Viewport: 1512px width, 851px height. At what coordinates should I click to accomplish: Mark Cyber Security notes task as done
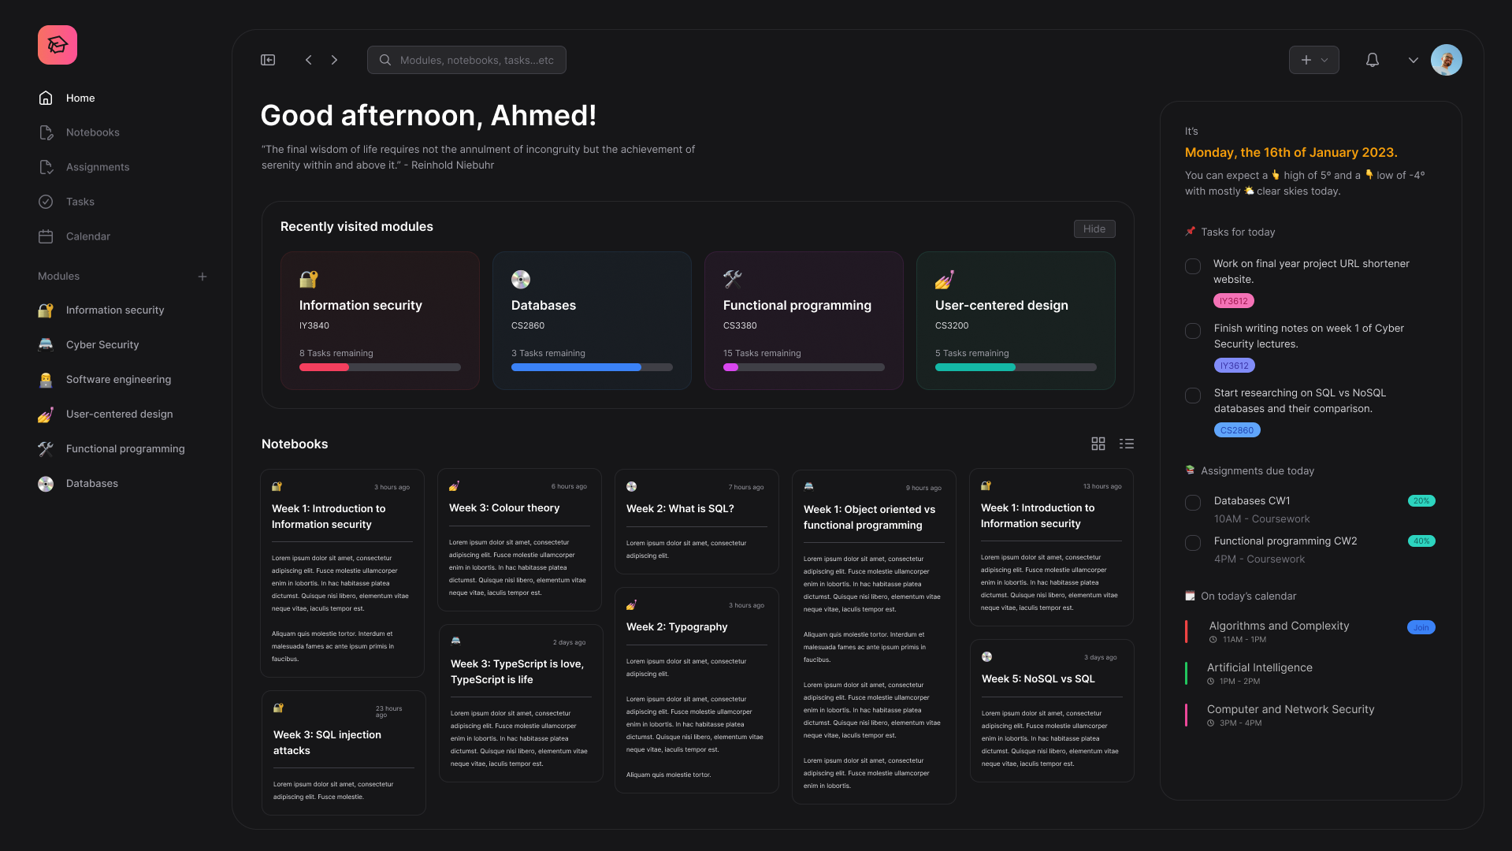click(1192, 331)
